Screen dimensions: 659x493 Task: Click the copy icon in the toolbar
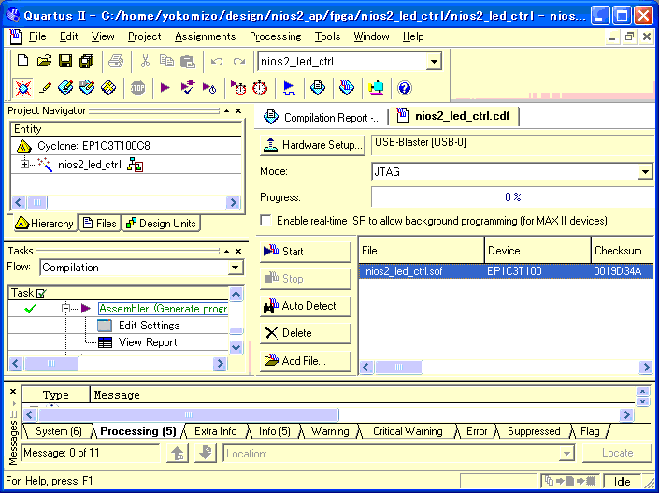(x=166, y=62)
